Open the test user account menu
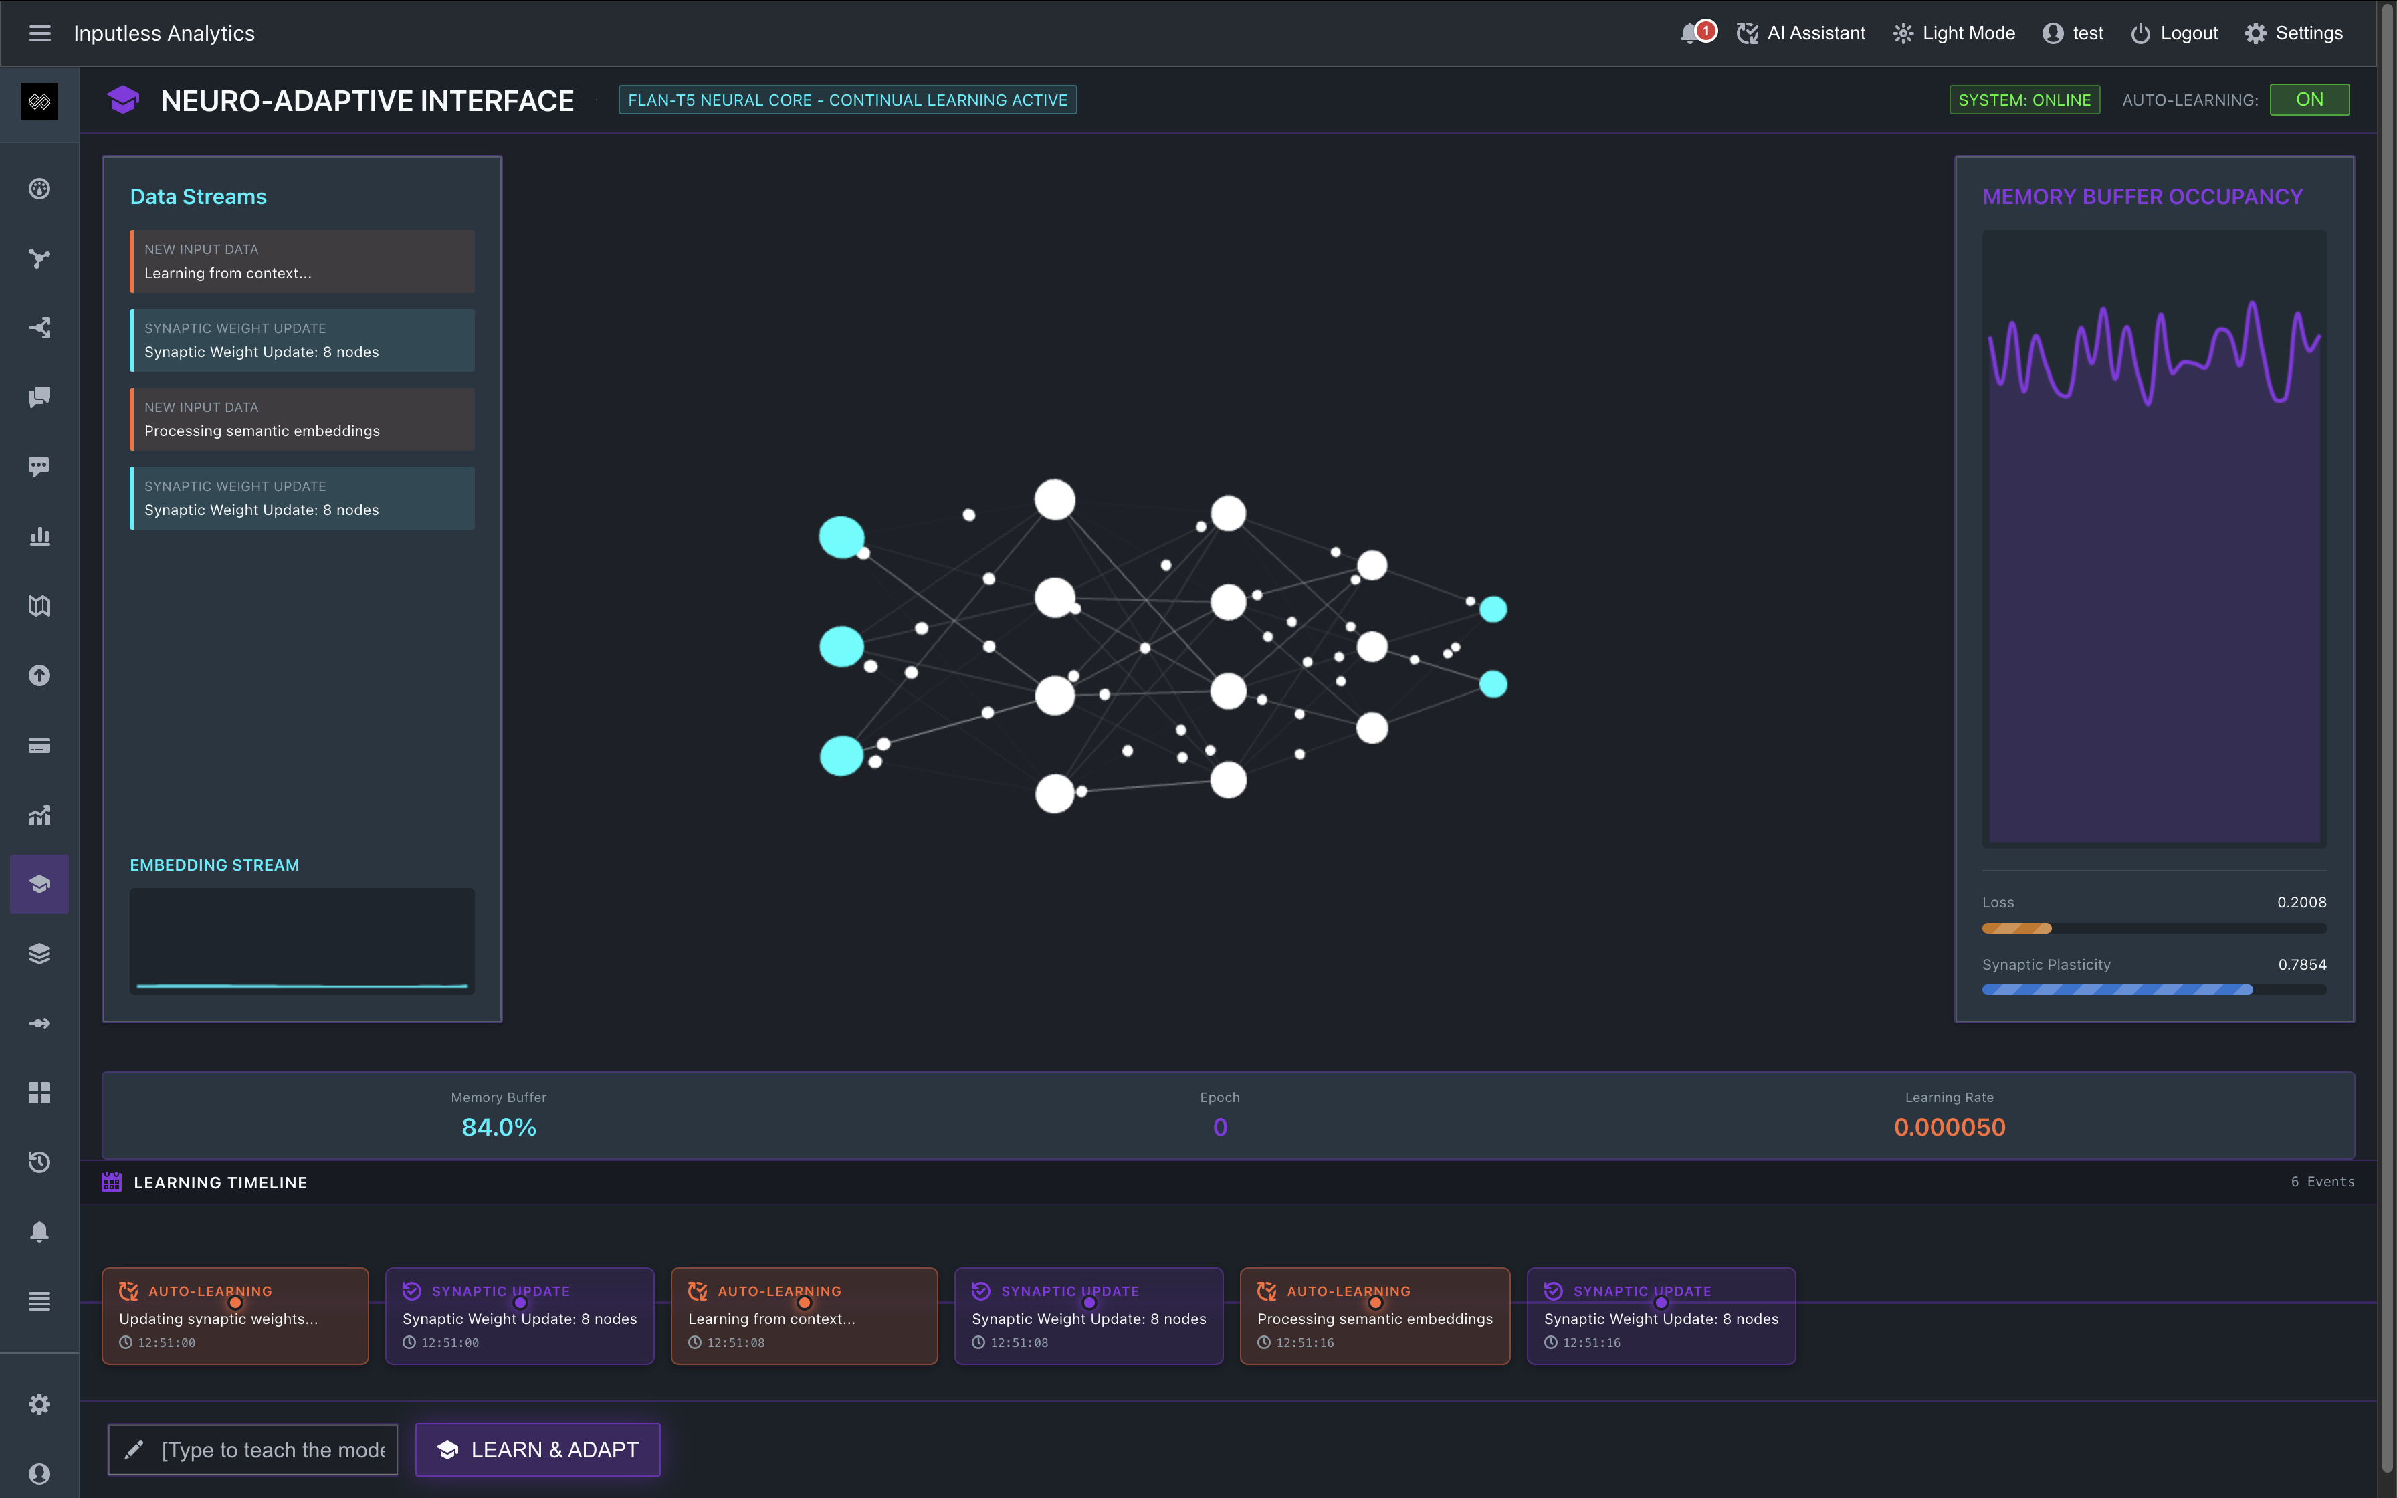The image size is (2397, 1498). click(2072, 33)
